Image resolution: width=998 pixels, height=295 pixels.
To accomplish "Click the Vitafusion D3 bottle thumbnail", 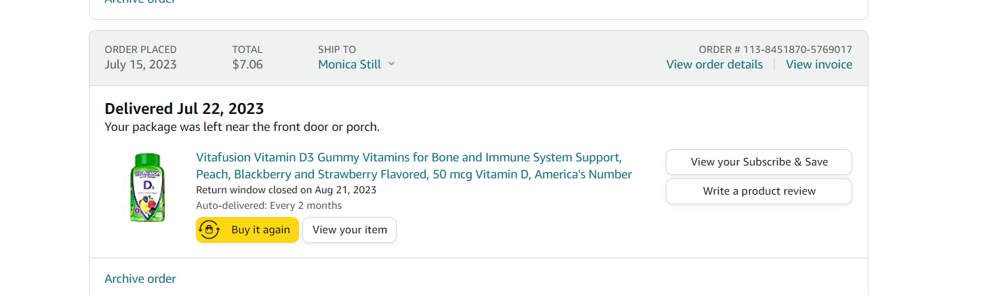I will click(147, 187).
